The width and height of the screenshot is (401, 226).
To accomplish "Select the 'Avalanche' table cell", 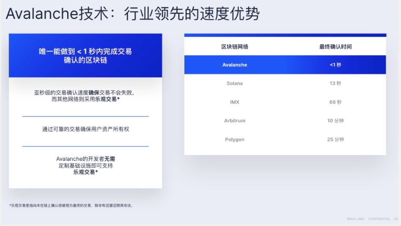I will click(235, 65).
